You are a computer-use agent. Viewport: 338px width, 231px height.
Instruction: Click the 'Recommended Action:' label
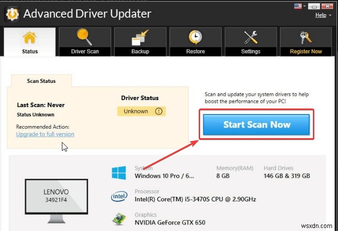pyautogui.click(x=43, y=127)
